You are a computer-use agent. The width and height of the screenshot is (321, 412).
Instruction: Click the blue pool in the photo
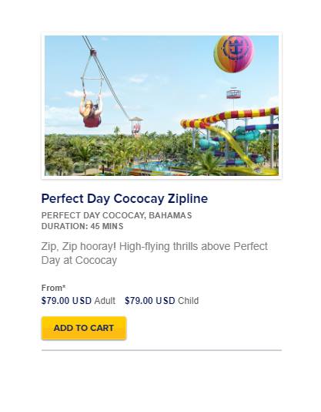pyautogui.click(x=155, y=167)
